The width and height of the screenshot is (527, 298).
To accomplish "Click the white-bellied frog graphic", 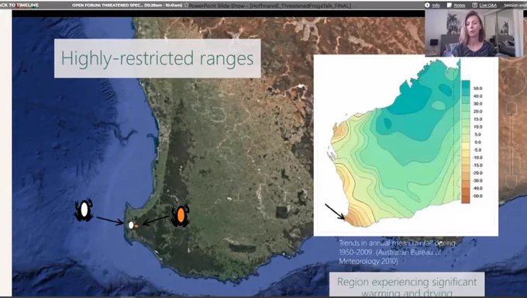I will click(x=84, y=210).
